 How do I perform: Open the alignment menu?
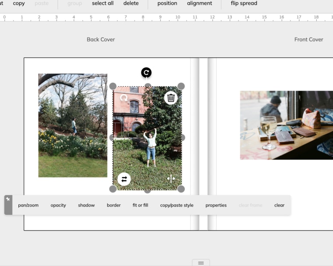(199, 3)
